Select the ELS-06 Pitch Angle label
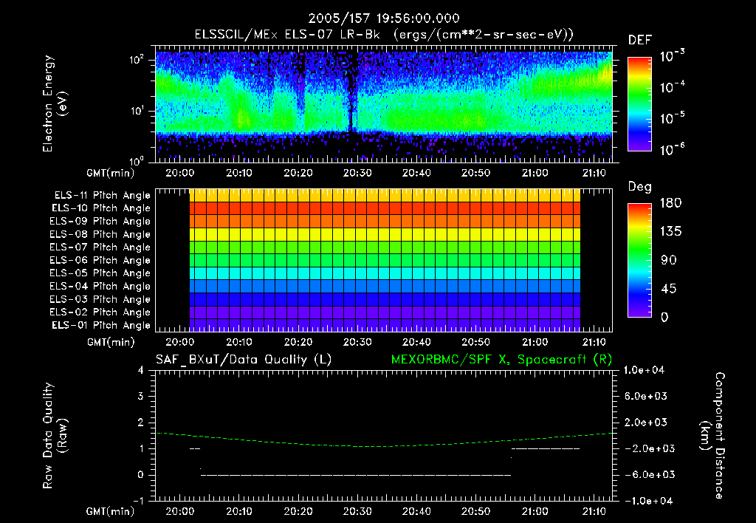Screen dimensions: 756x523 [100, 260]
